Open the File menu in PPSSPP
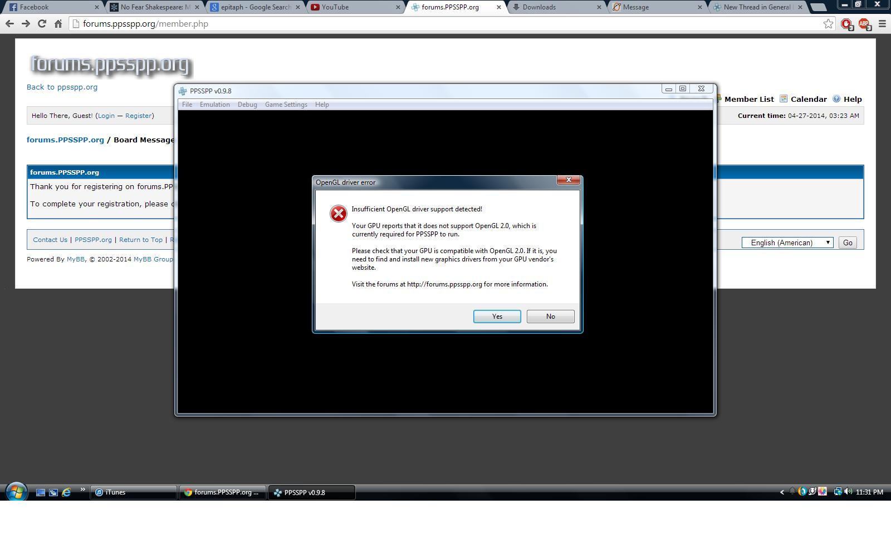Image resolution: width=891 pixels, height=534 pixels. click(x=187, y=105)
